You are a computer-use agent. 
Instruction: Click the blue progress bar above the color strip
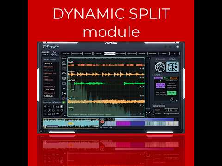pyautogui.click(x=144, y=119)
